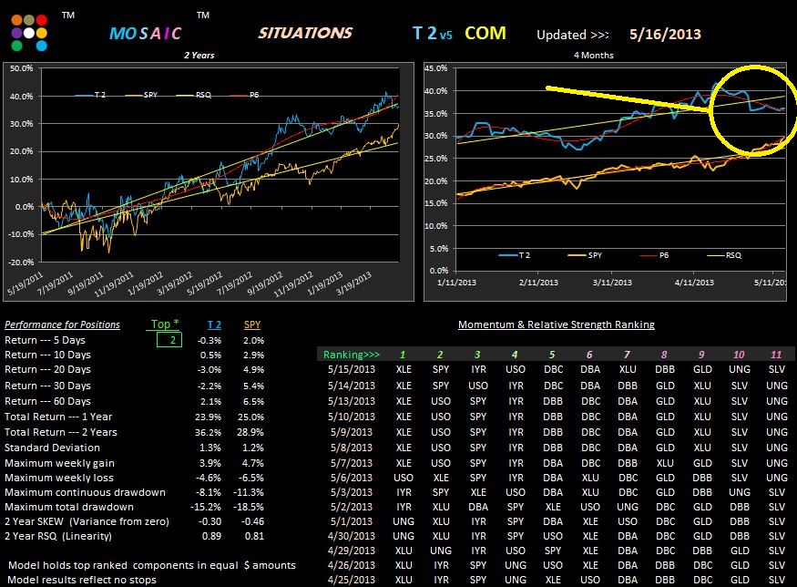The height and width of the screenshot is (587, 797).
Task: Select RSQ legend entry in 2 Years chart
Action: coord(193,95)
